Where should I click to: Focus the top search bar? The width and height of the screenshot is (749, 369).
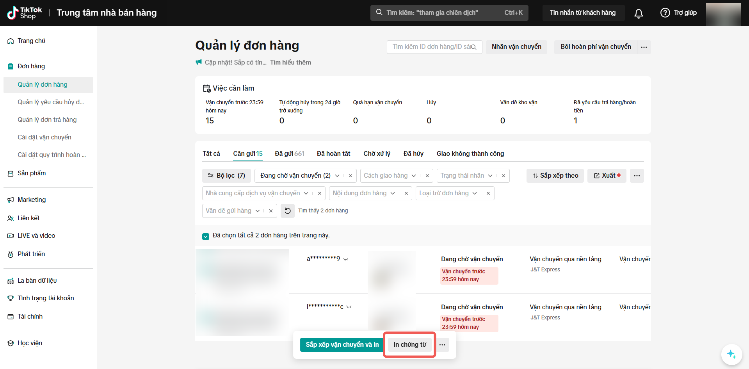pos(449,13)
